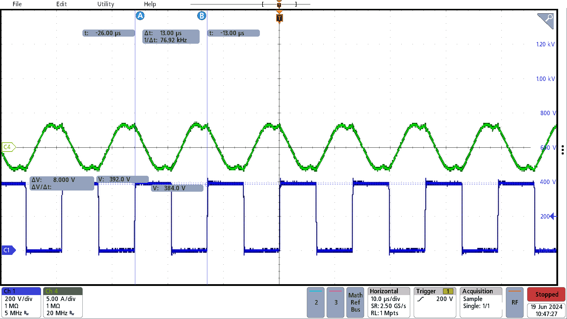Add channel 2 to display
The image size is (567, 319).
coord(316,302)
